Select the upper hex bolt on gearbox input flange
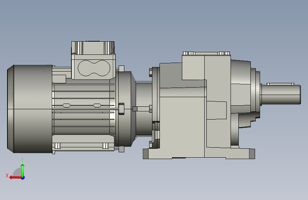The image size is (308, 200). 151,73
